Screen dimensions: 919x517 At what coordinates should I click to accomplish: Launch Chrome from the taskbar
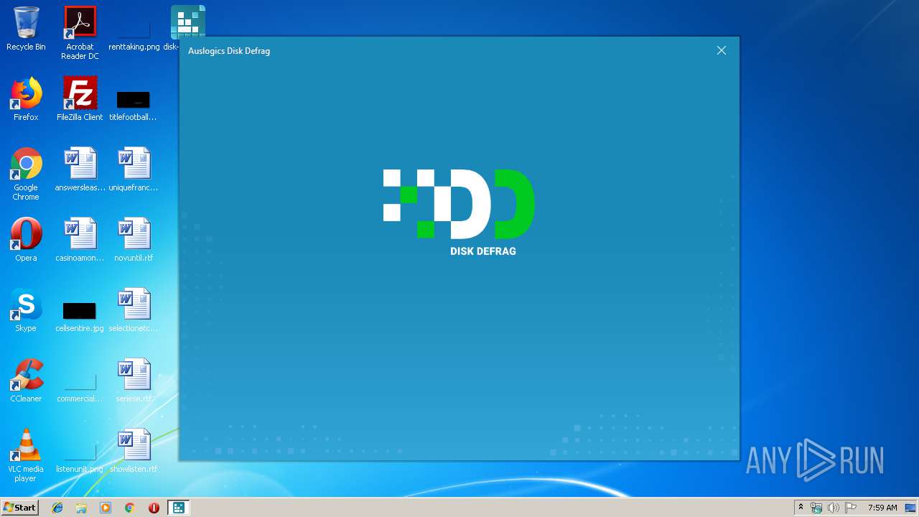[x=129, y=508]
